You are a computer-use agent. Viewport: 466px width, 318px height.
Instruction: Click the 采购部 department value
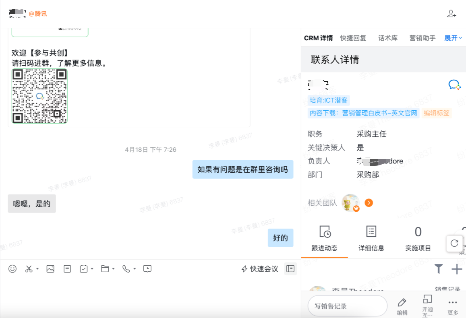click(x=368, y=175)
